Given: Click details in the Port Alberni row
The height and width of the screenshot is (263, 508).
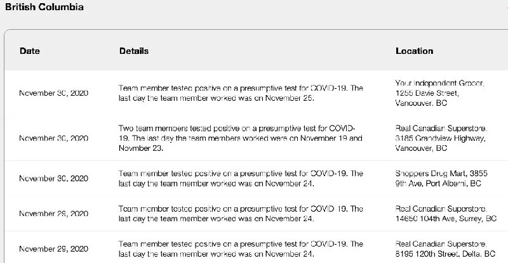Looking at the screenshot, I should 241,179.
